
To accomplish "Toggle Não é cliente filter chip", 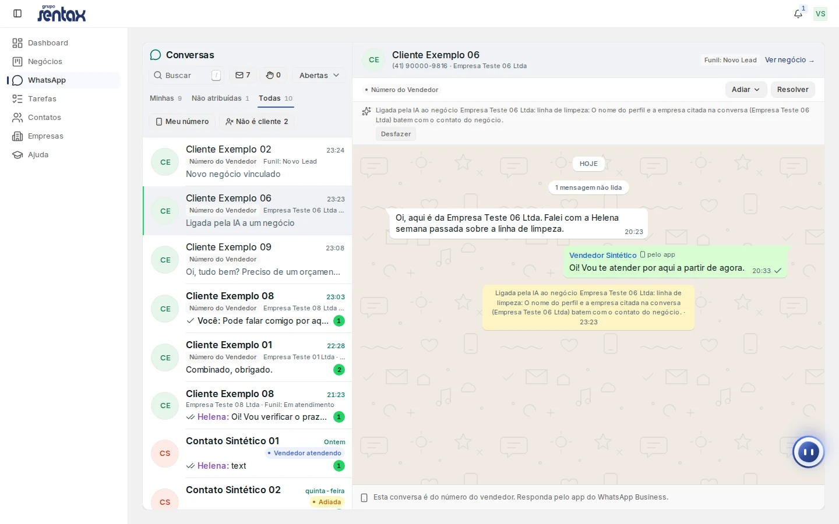I will [x=256, y=122].
